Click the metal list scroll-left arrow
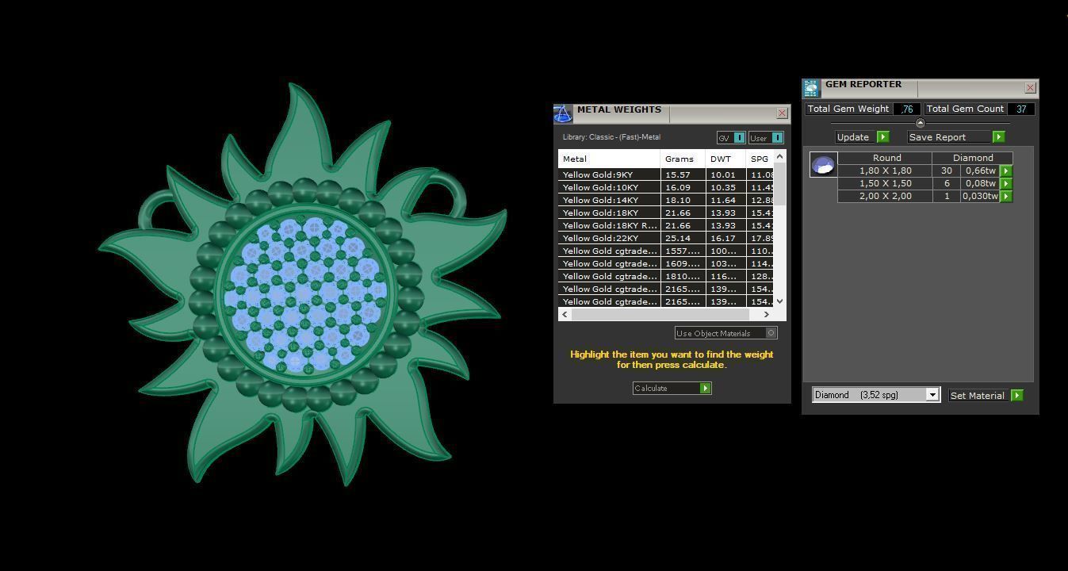The image size is (1068, 571). (565, 314)
